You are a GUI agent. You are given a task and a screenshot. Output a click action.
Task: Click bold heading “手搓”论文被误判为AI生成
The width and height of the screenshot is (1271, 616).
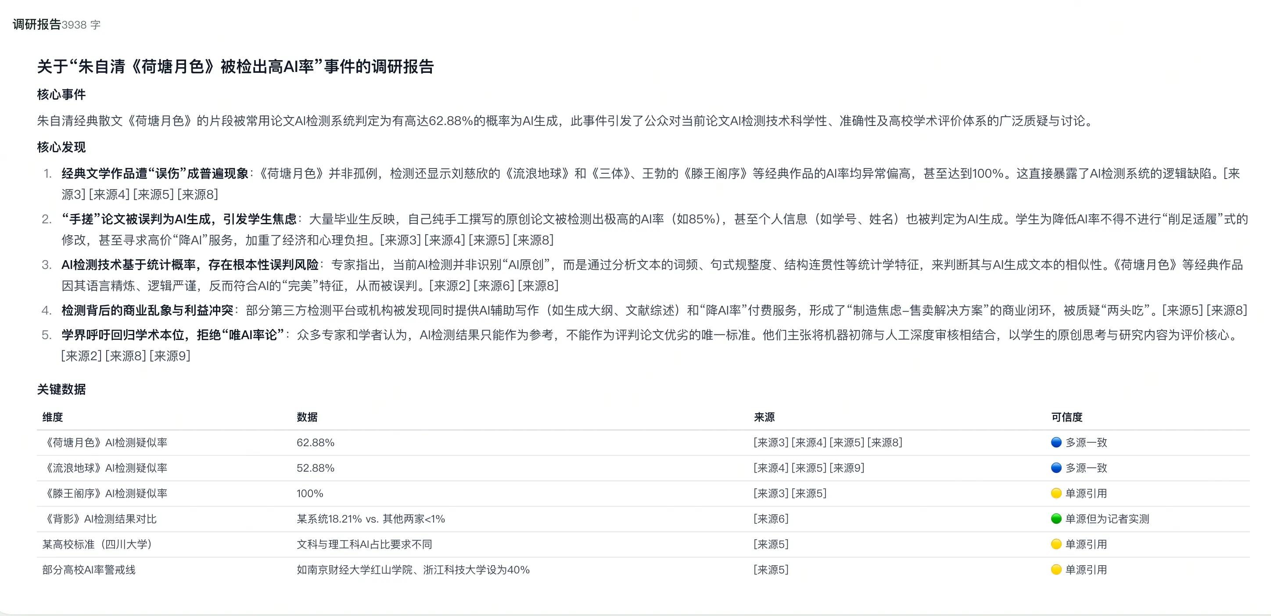pyautogui.click(x=179, y=219)
